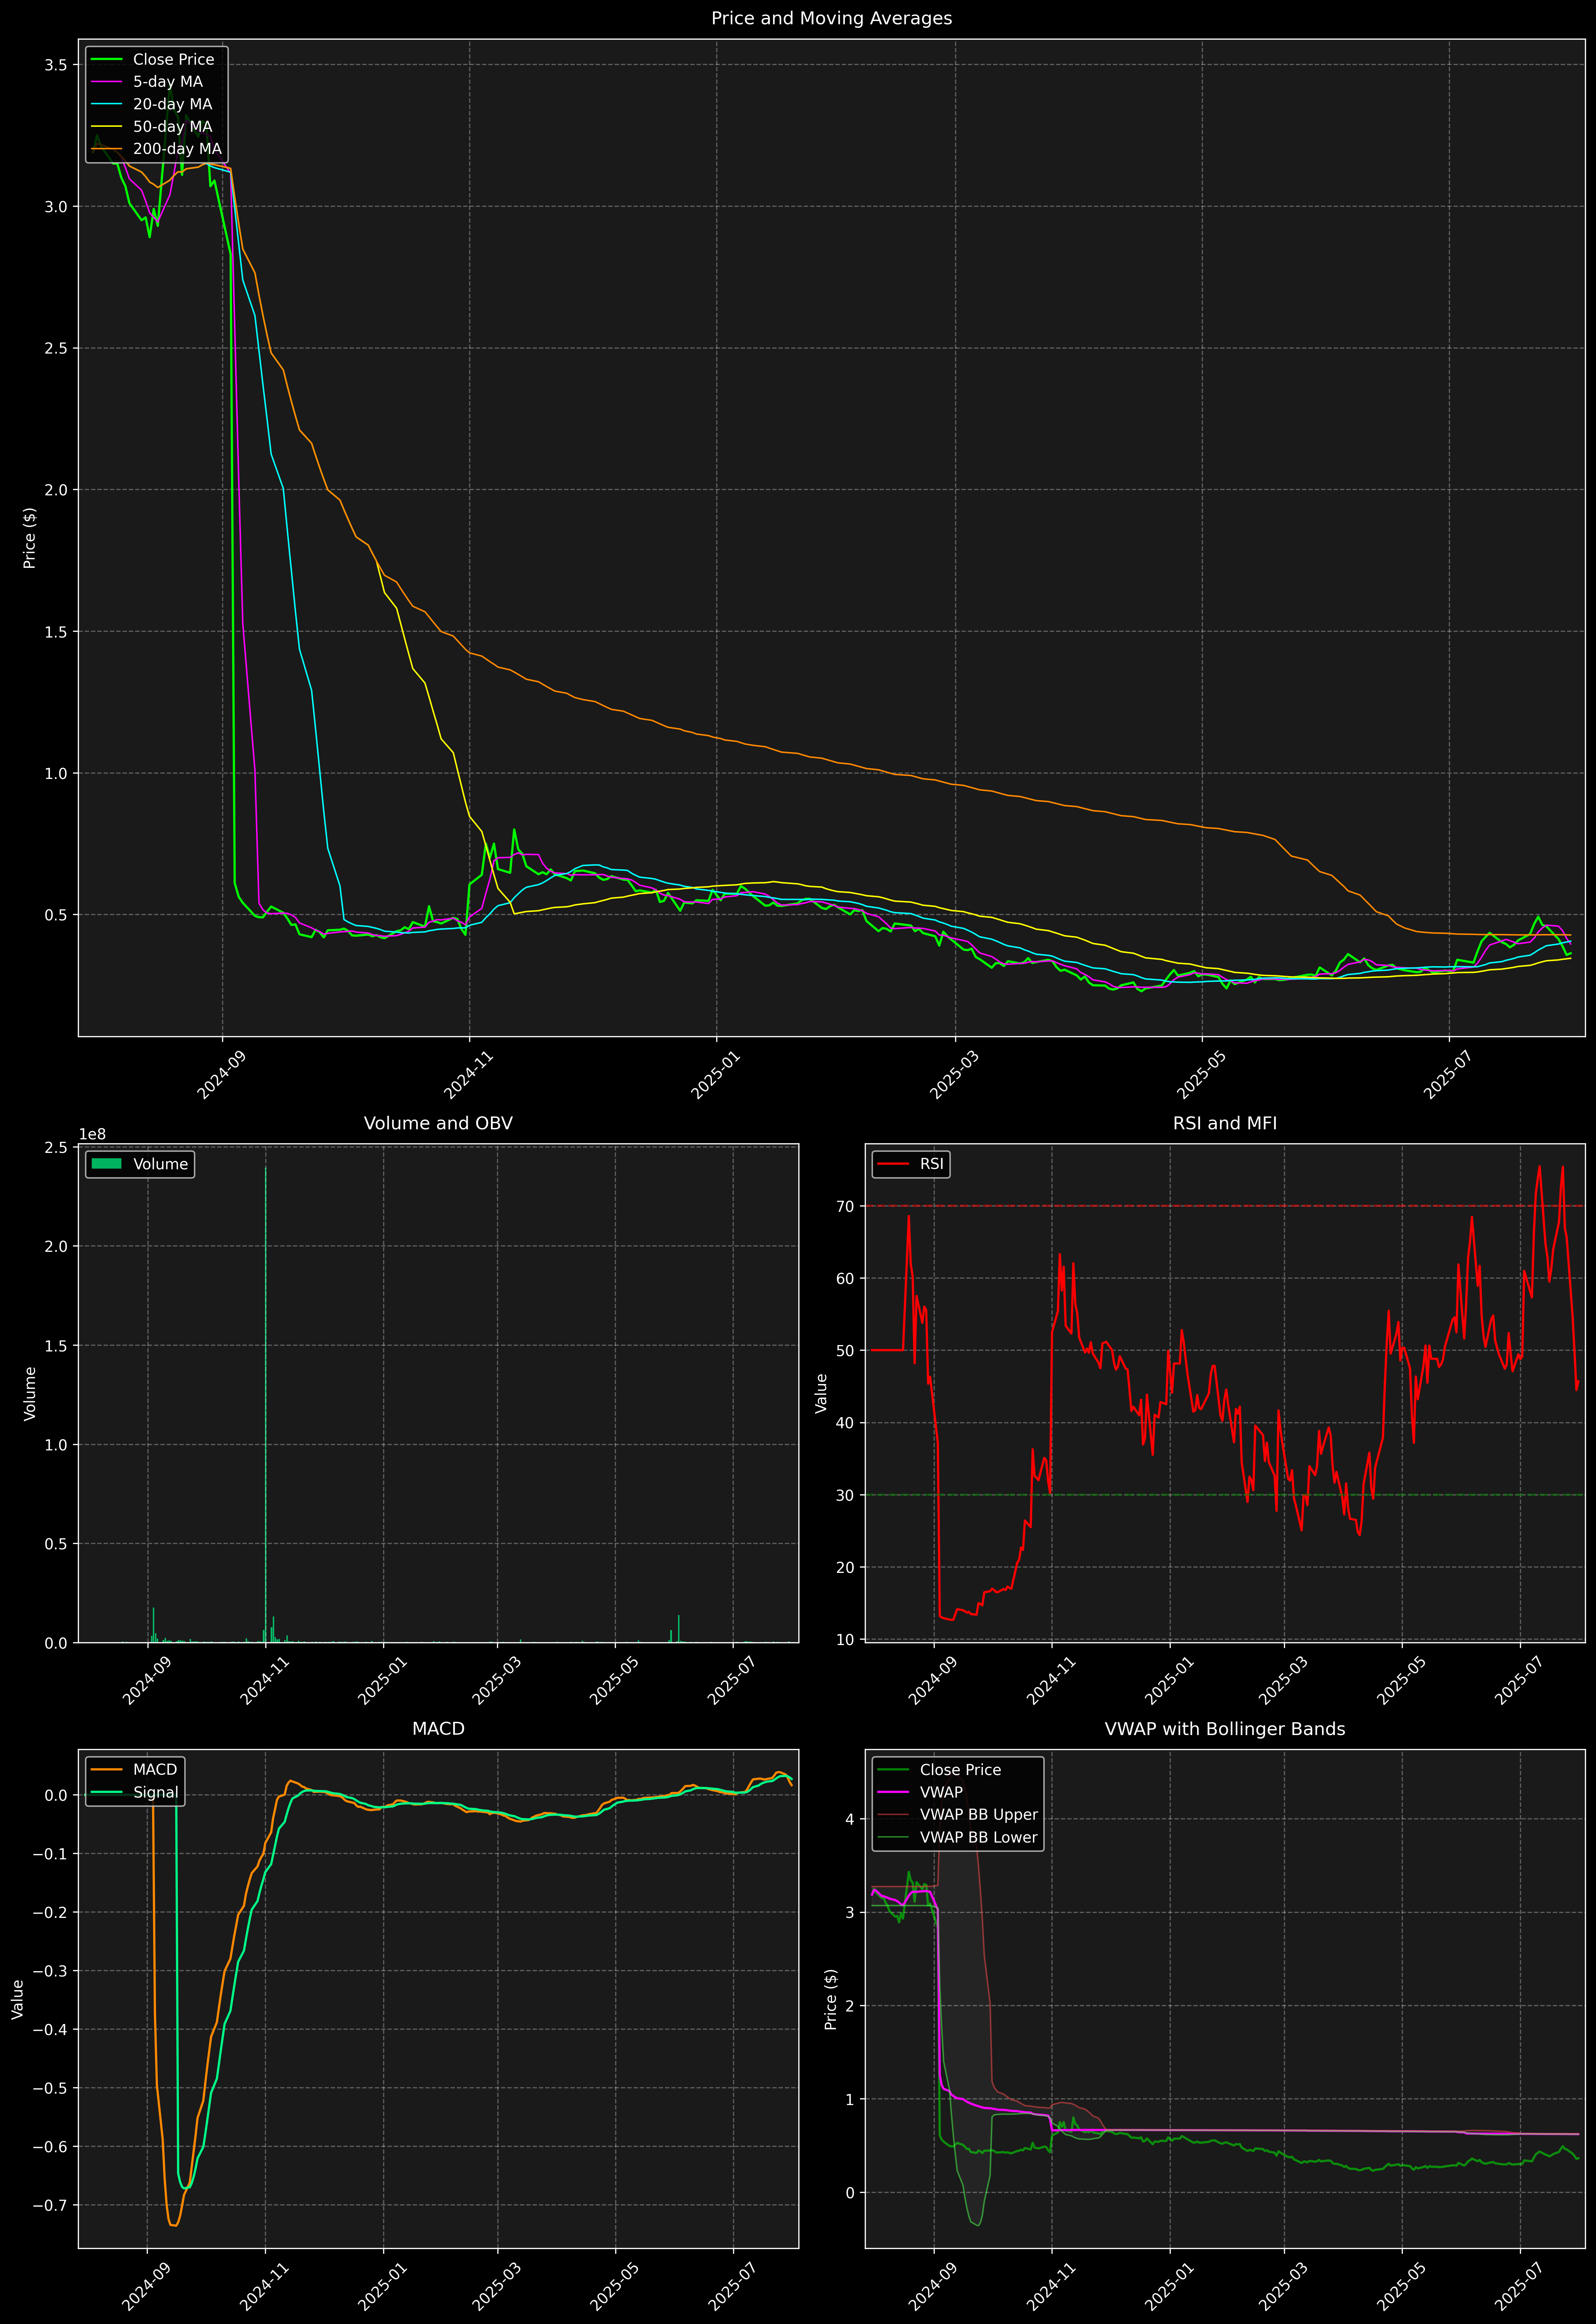This screenshot has width=1596, height=2324.
Task: Click the '1e8' scale label above the volume axis
Action: pos(92,1134)
